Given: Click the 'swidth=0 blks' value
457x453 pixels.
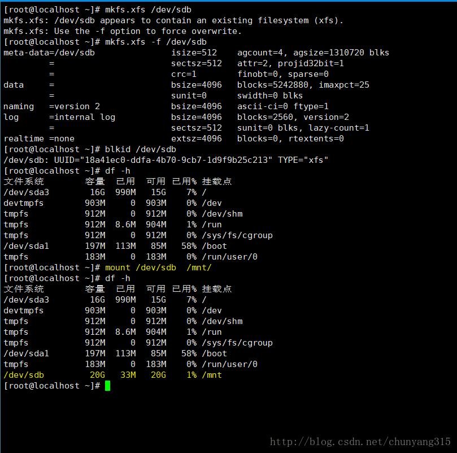Looking at the screenshot, I should (x=270, y=96).
